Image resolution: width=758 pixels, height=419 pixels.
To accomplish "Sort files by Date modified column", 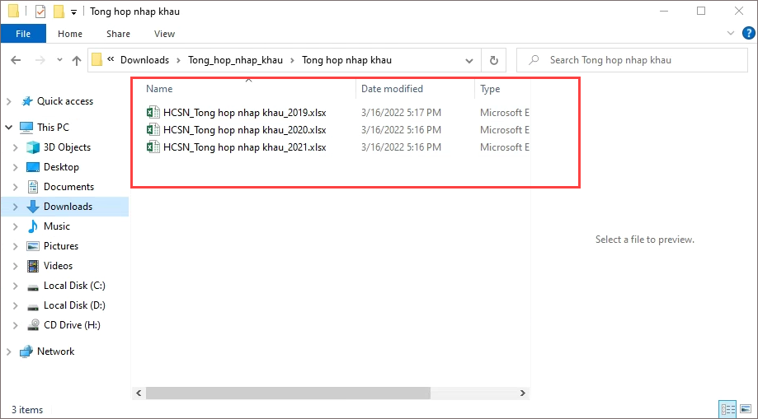I will [392, 89].
